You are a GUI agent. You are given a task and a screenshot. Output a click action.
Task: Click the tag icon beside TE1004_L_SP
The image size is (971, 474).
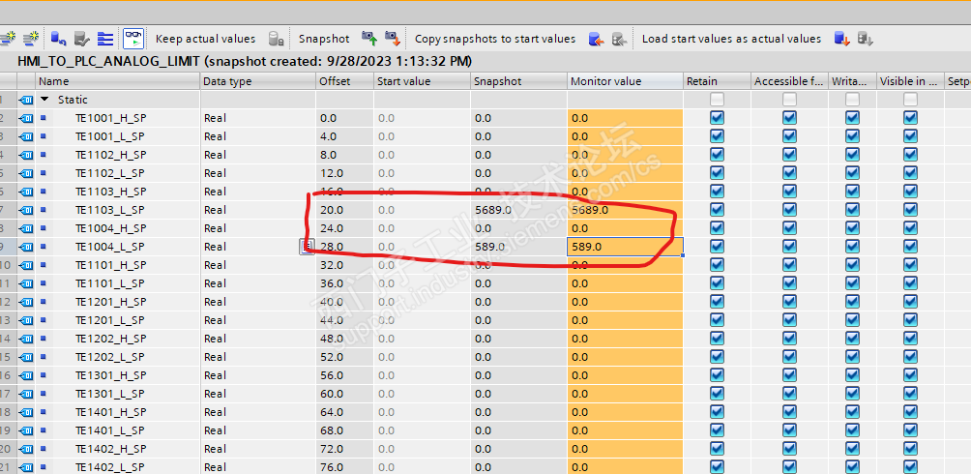point(26,247)
